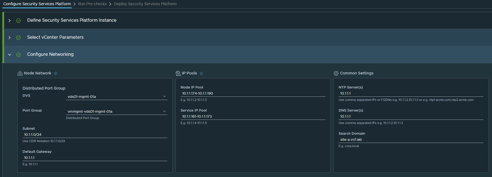The width and height of the screenshot is (492, 177).
Task: Click green checkmark beside Configure Networking
Action: click(18, 55)
